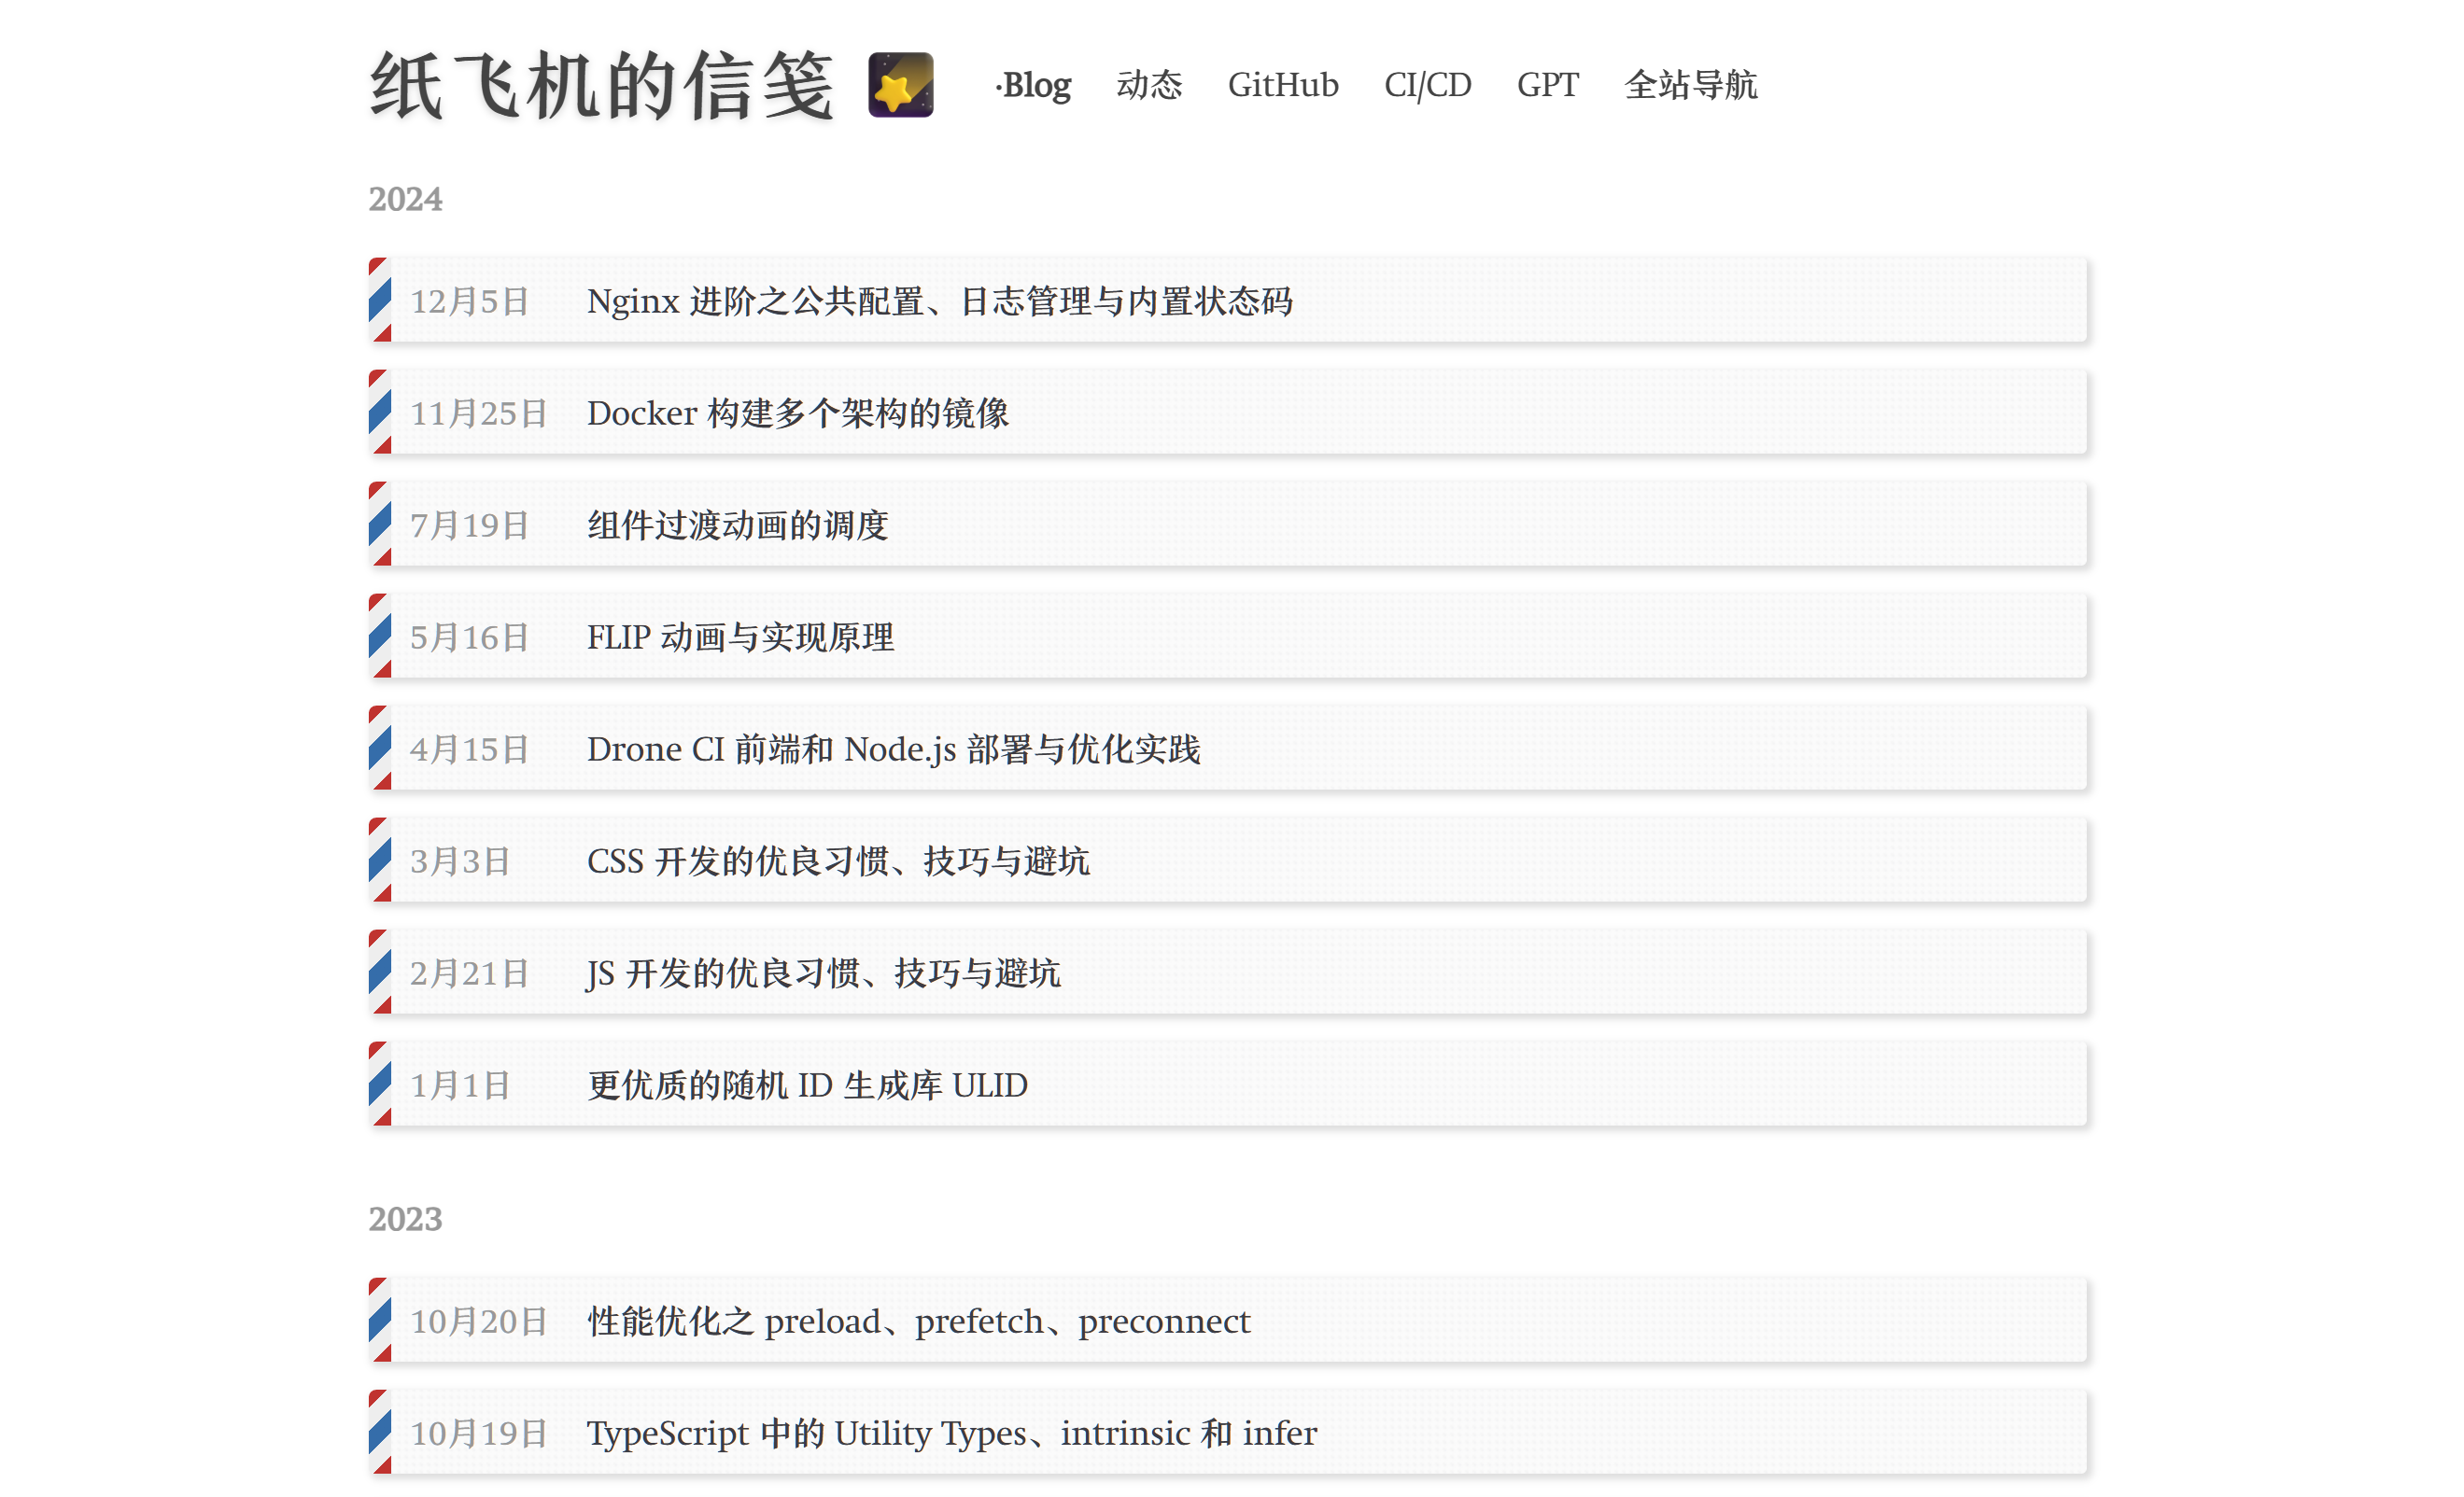
Task: Open Docker 构建多个架构的镜像 post
Action: (x=797, y=413)
